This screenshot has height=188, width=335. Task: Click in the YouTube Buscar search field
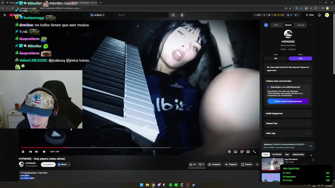(143, 15)
